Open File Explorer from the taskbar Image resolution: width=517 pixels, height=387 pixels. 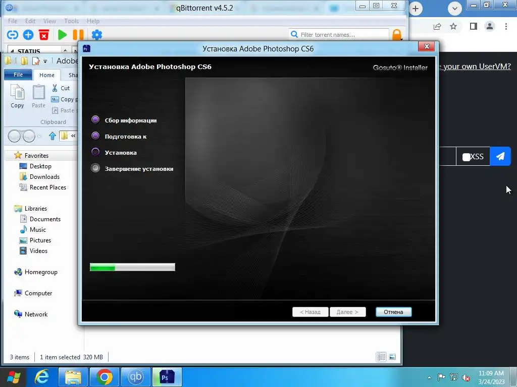[x=73, y=377]
